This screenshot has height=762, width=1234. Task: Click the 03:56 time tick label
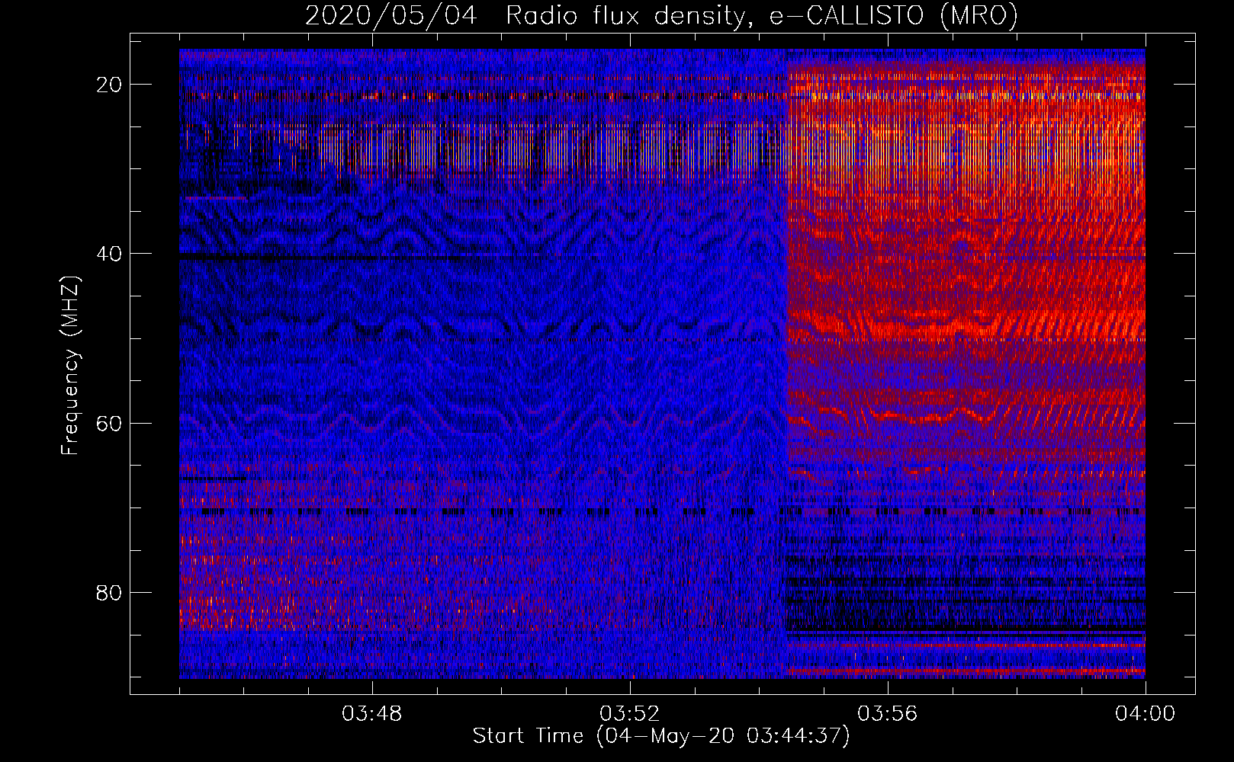[x=888, y=714]
